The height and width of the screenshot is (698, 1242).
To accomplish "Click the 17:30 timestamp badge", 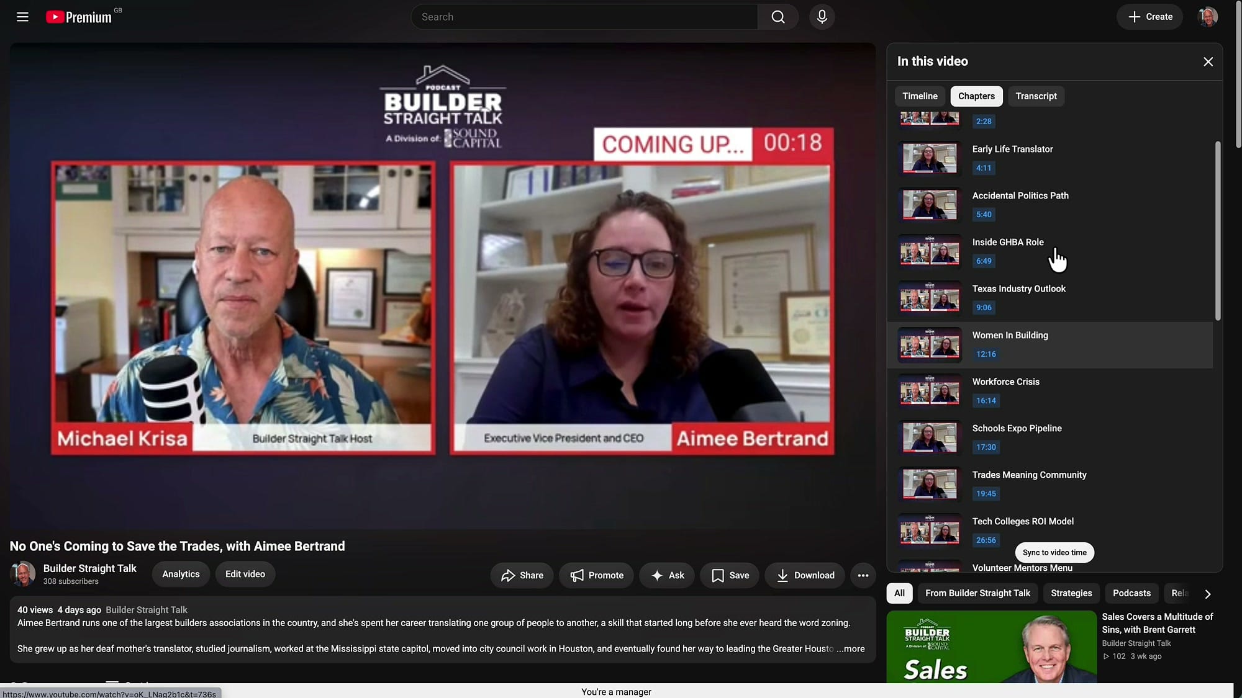I will point(986,447).
